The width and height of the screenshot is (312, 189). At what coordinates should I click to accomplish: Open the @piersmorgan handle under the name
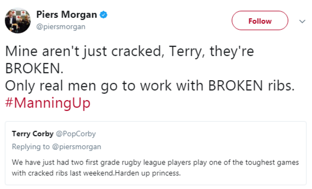(x=61, y=27)
